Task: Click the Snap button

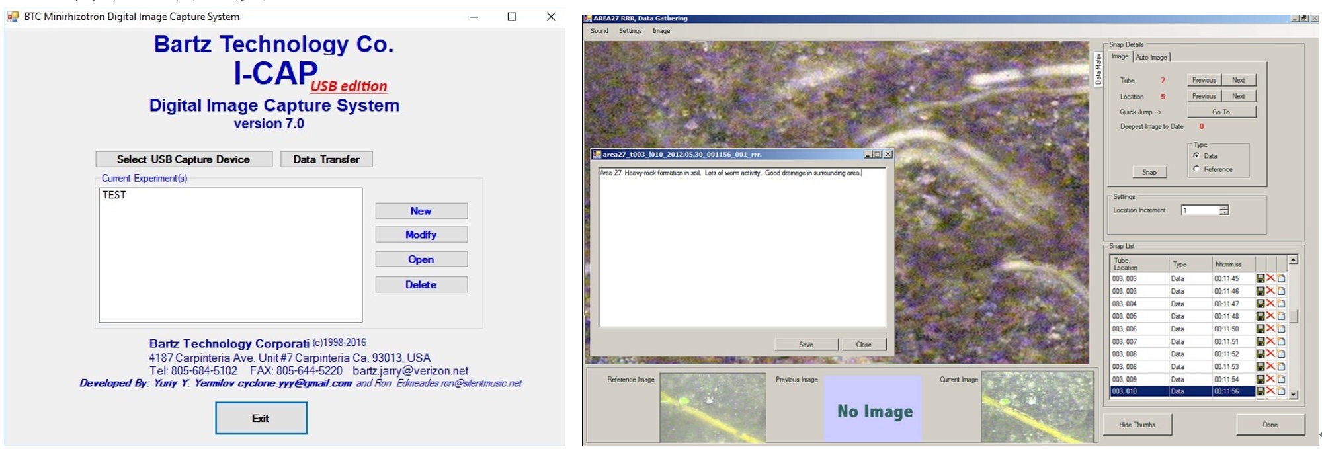Action: click(x=1149, y=172)
